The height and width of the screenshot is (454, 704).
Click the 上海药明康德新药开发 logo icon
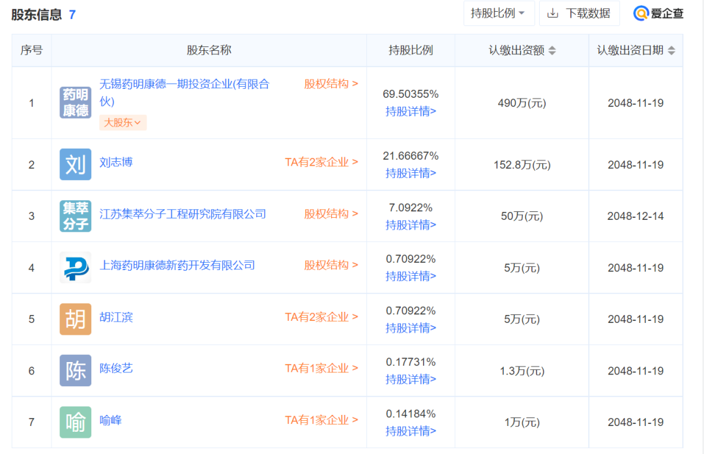(75, 267)
